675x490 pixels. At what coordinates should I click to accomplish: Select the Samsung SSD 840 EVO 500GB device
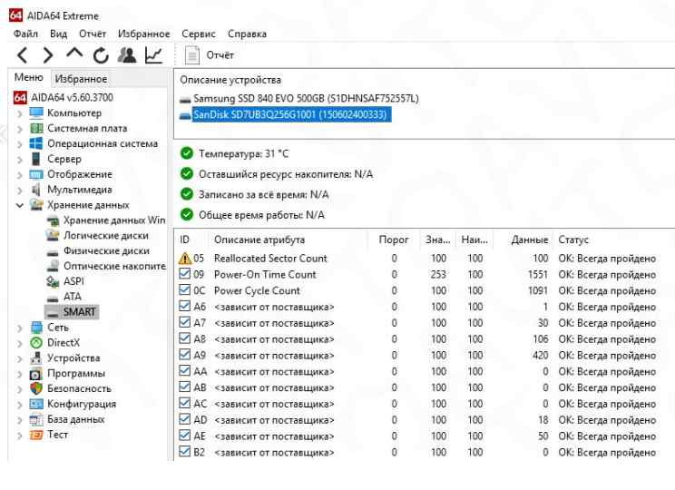306,99
